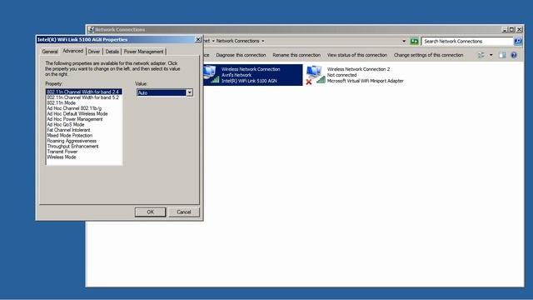Select Mixed Mode Protection property
The height and width of the screenshot is (300, 533).
click(84, 135)
